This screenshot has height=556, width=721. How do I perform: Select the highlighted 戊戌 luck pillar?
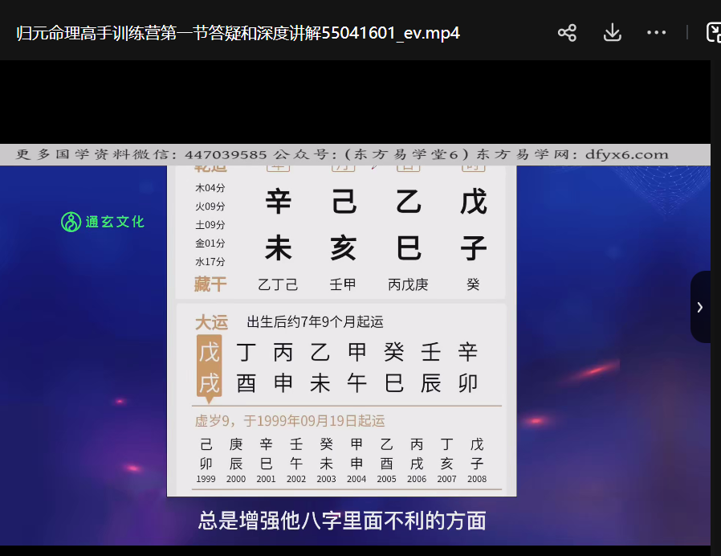pos(209,366)
